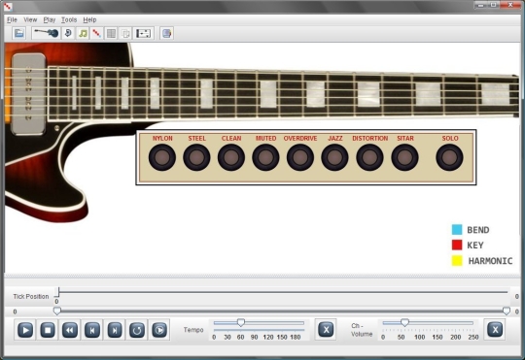Click the ear training toolbar icon
525x360 pixels.
(x=68, y=33)
